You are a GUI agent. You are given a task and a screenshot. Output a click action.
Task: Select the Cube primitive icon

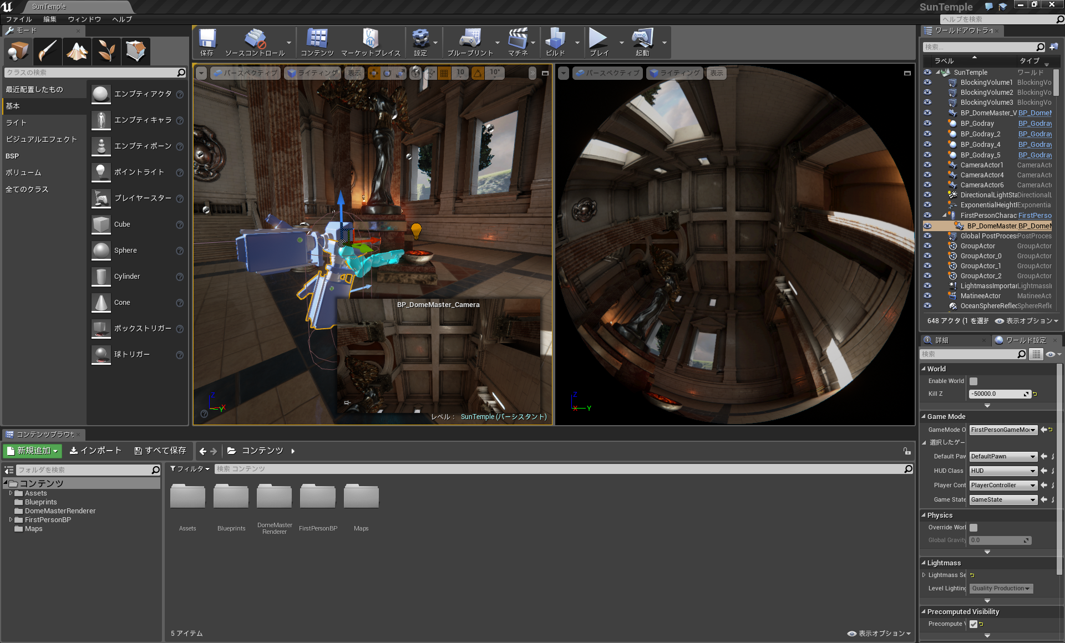101,224
